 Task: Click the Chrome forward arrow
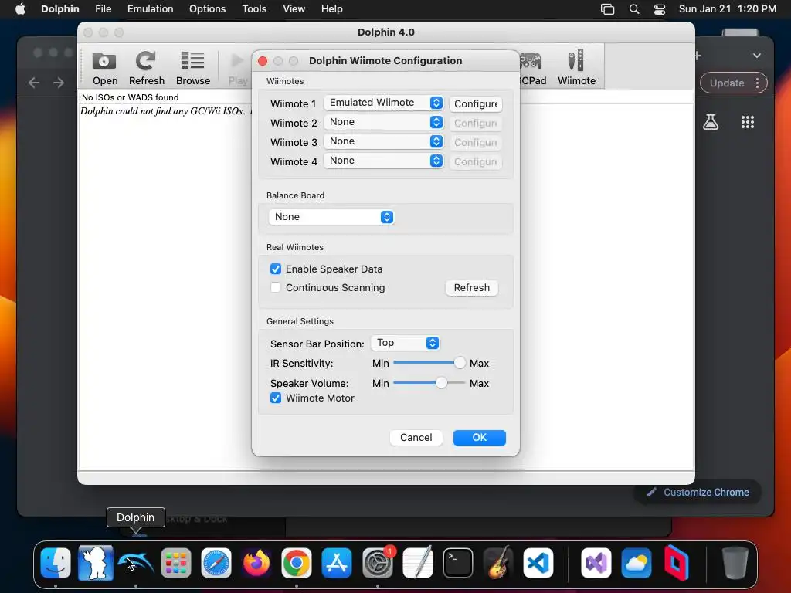click(59, 82)
